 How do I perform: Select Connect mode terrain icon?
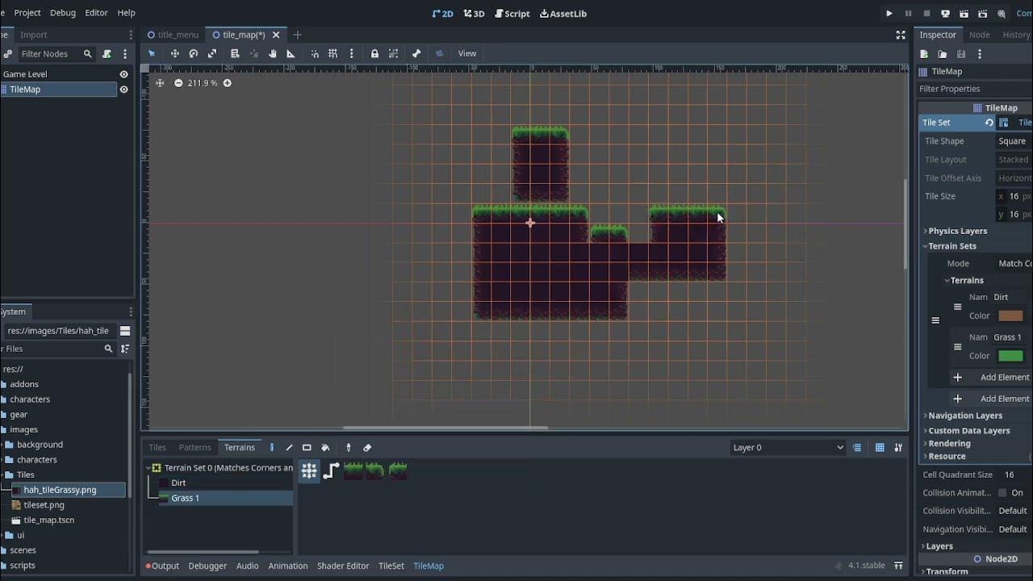[309, 471]
